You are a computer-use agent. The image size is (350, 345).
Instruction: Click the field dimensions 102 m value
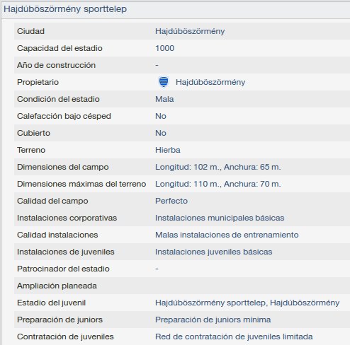pos(218,167)
